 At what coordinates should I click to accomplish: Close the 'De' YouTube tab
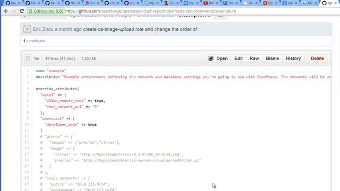(217, 3)
